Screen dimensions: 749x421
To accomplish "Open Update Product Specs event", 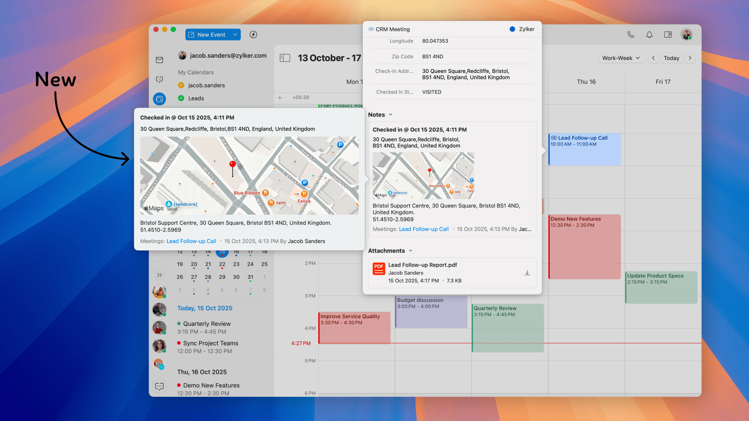I will tap(661, 287).
